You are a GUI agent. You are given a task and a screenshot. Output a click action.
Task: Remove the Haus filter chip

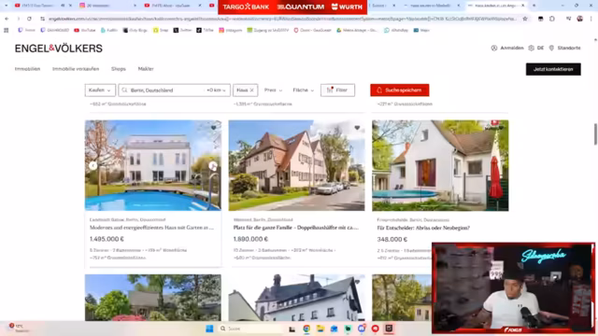(251, 91)
